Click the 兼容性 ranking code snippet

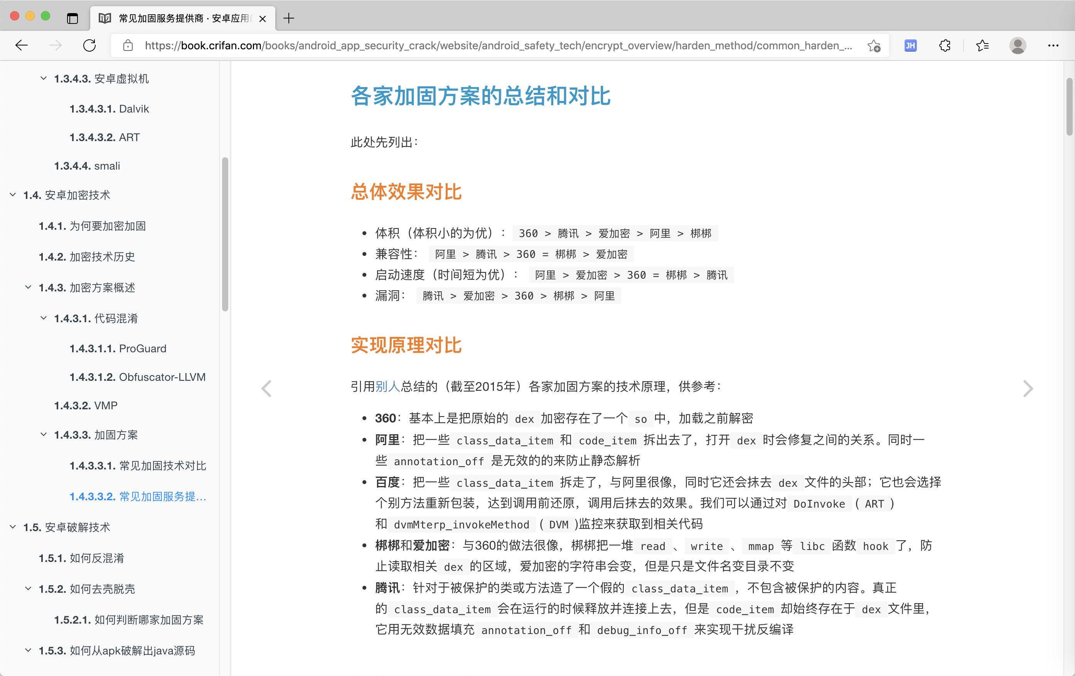531,254
